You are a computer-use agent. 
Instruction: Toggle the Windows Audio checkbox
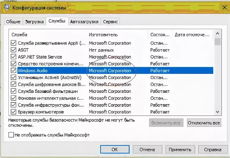coord(14,71)
